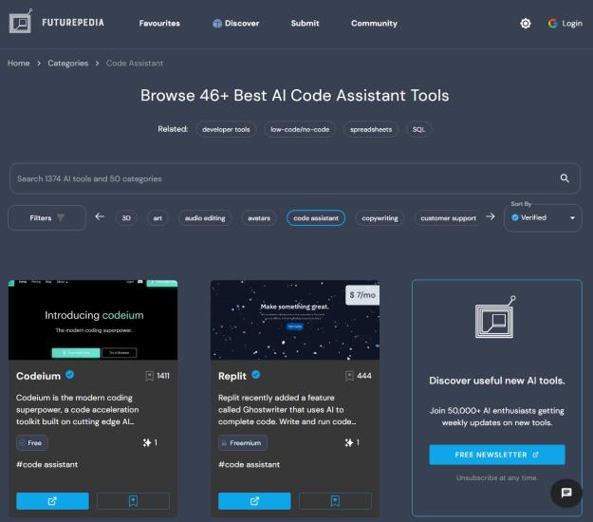
Task: Click Codeium bookmark count 1411
Action: (x=158, y=376)
